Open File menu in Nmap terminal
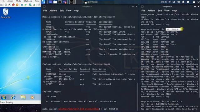 [143, 11]
